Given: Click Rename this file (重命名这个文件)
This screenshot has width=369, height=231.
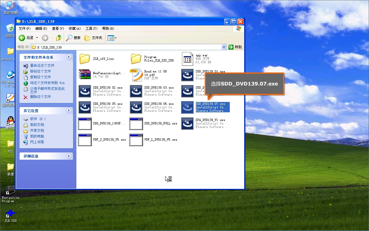Looking at the screenshot, I should (42, 66).
